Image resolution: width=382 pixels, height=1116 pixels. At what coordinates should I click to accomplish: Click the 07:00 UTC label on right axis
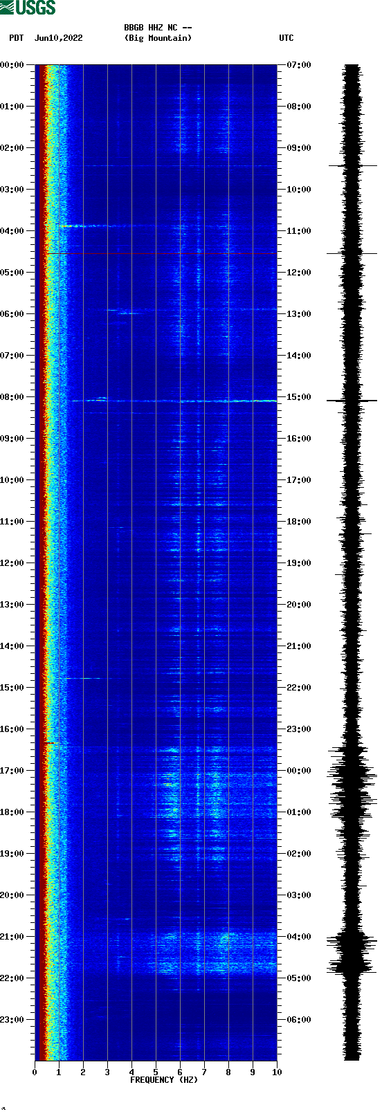coord(299,65)
